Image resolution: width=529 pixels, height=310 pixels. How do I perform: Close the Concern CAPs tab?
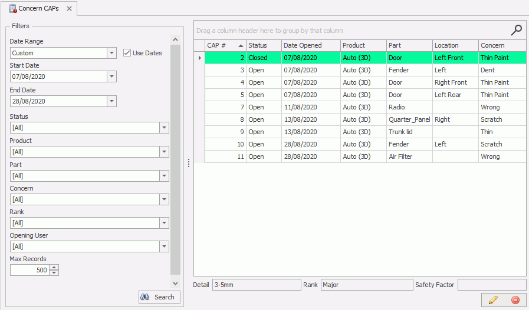[69, 9]
